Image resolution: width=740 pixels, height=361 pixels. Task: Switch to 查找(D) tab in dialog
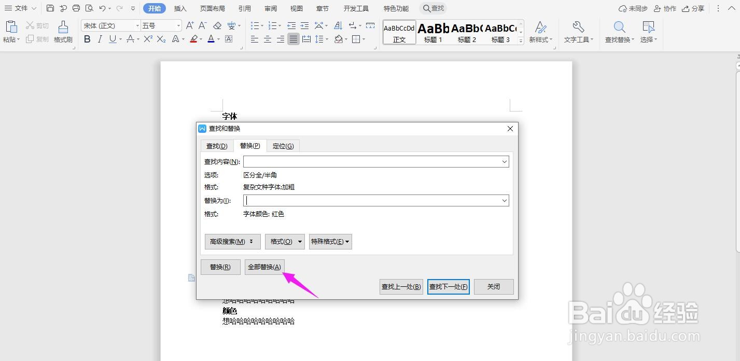(x=217, y=146)
